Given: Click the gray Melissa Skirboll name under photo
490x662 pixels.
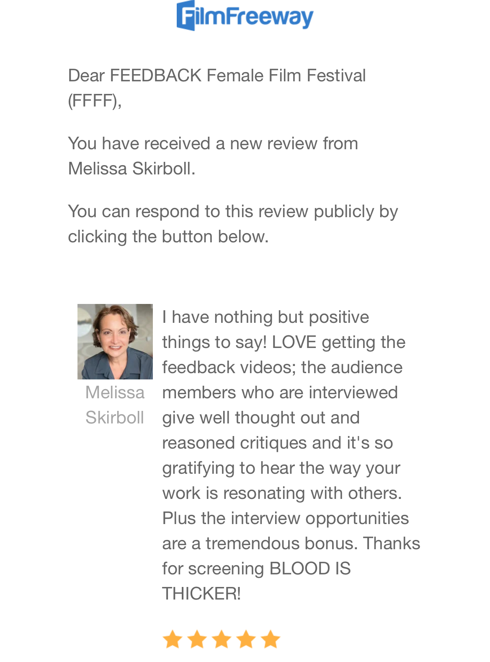Looking at the screenshot, I should pos(115,405).
